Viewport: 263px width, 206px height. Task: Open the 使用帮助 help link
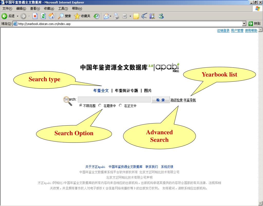[251, 30]
